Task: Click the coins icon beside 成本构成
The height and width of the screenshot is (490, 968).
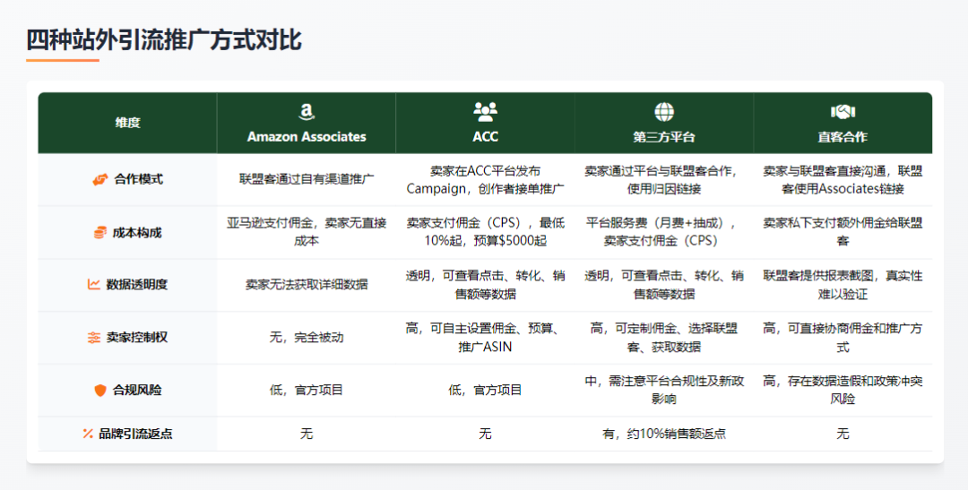Action: tap(100, 233)
